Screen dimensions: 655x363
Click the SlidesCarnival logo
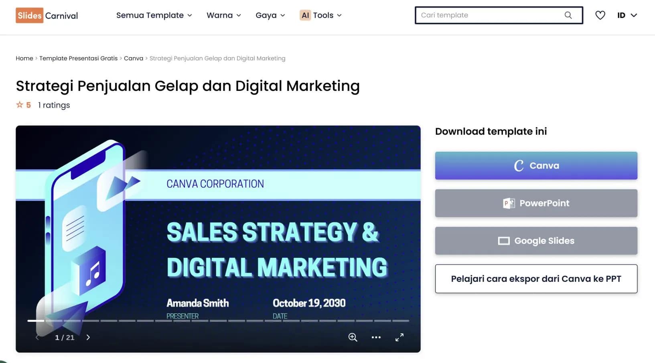coord(46,15)
